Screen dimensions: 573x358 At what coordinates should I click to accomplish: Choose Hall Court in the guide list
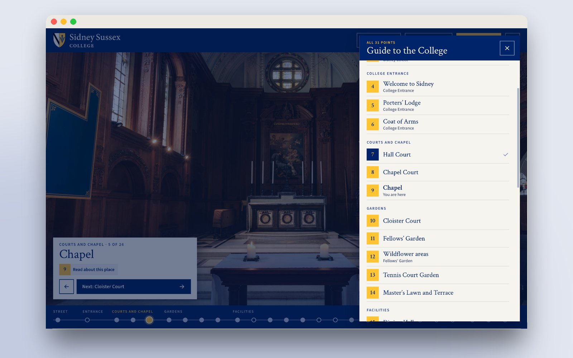[438, 155]
